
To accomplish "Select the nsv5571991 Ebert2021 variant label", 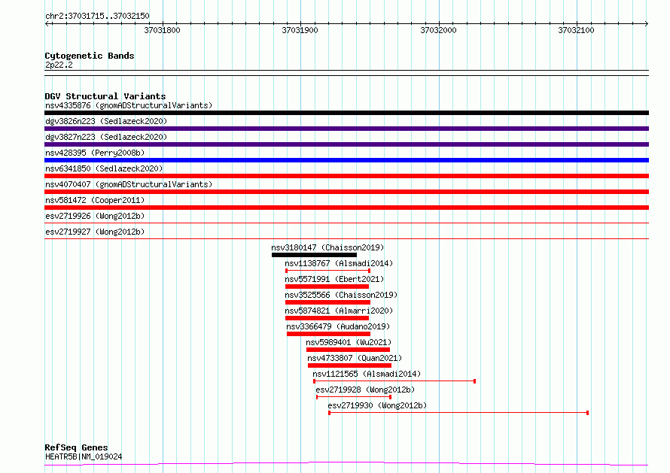I will point(328,280).
